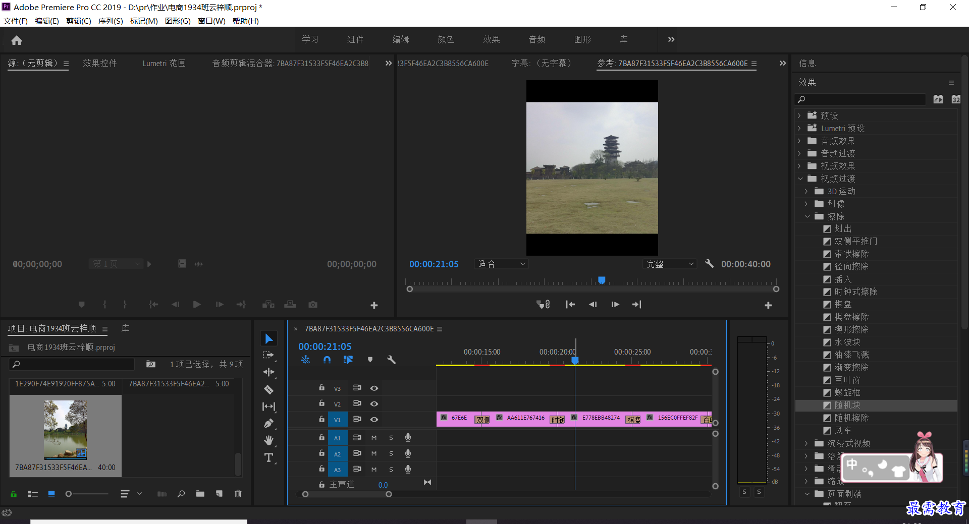The height and width of the screenshot is (524, 969).
Task: Select the 双侧平推门 transition
Action: [x=855, y=242]
